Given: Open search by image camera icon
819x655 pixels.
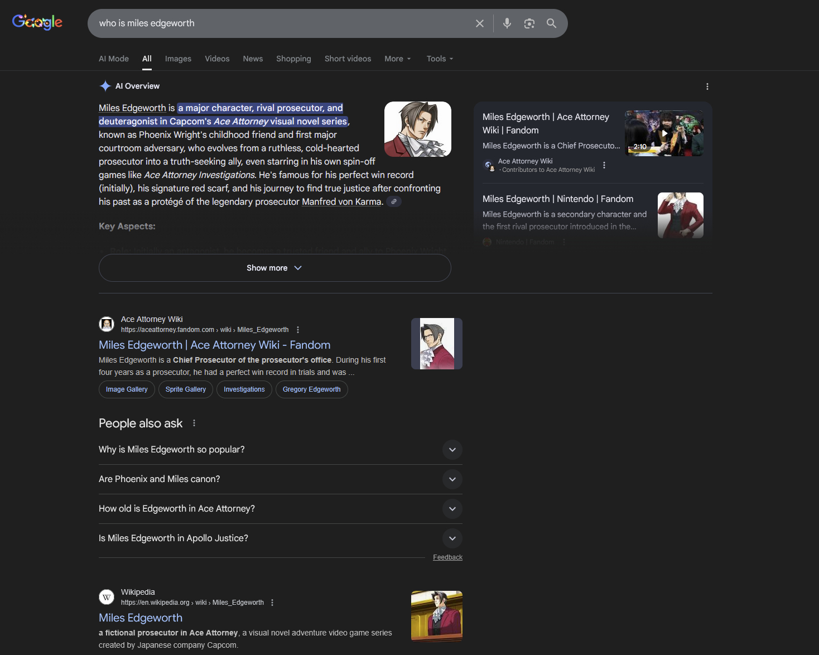Looking at the screenshot, I should pyautogui.click(x=529, y=23).
